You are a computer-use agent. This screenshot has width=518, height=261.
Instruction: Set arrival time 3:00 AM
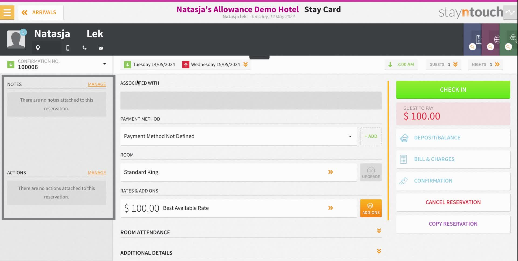click(x=401, y=64)
